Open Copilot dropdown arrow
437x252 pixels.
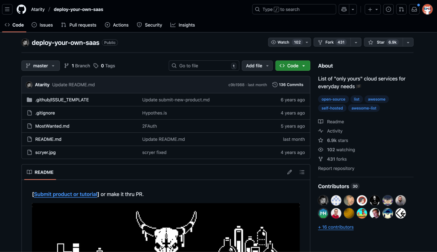[353, 9]
